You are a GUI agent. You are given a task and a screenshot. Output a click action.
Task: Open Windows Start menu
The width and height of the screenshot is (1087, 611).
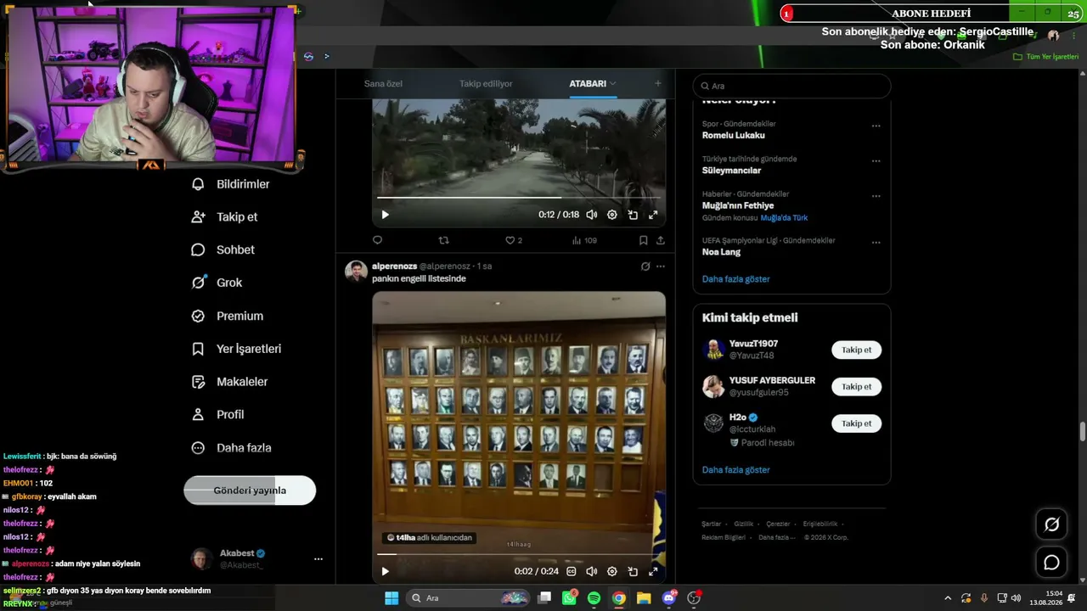[391, 598]
